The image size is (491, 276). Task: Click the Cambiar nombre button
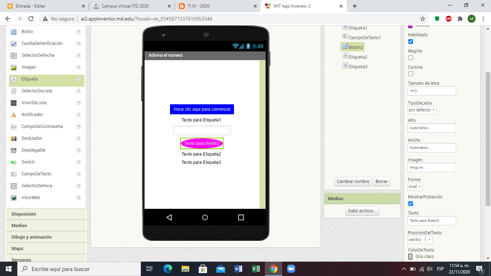353,181
